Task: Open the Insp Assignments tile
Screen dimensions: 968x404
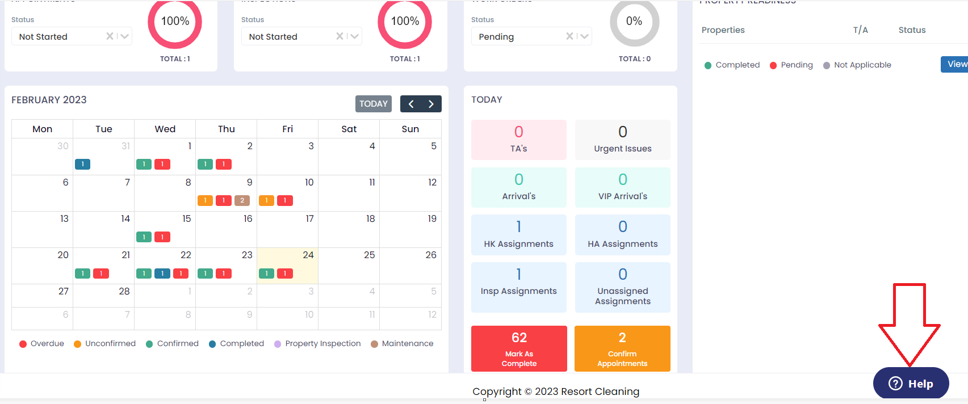Action: [x=519, y=287]
